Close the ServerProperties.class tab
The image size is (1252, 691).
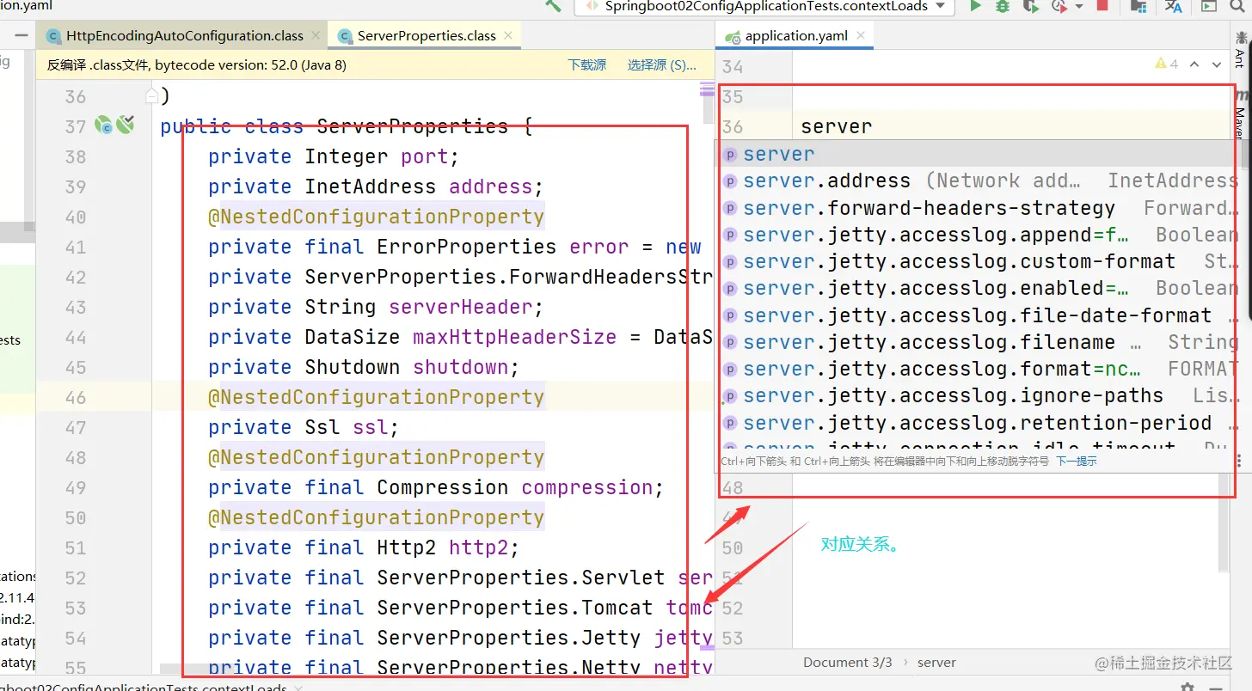[509, 36]
